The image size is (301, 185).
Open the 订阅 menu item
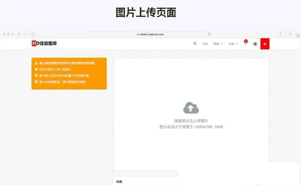[205, 44]
